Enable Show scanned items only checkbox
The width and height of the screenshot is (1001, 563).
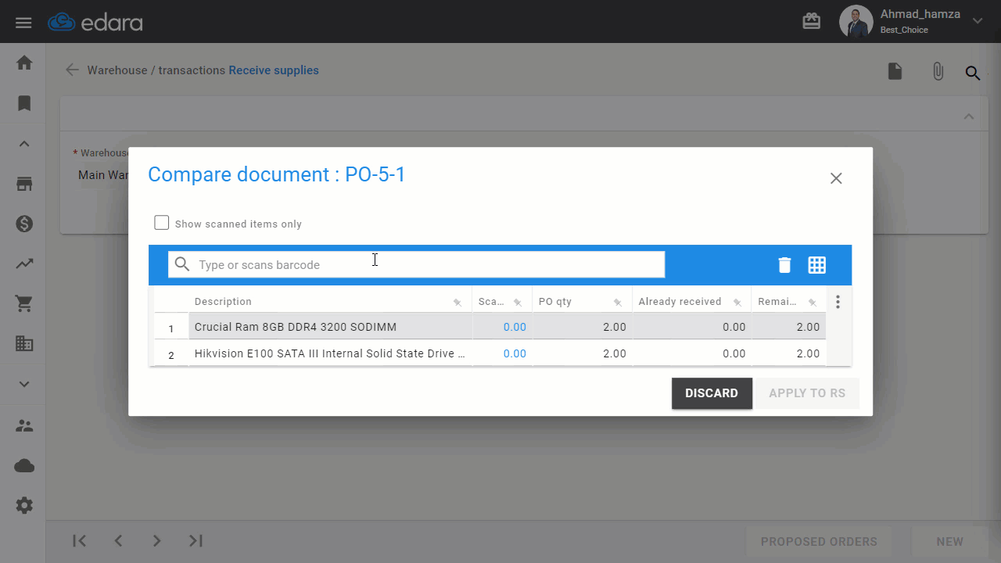tap(162, 223)
